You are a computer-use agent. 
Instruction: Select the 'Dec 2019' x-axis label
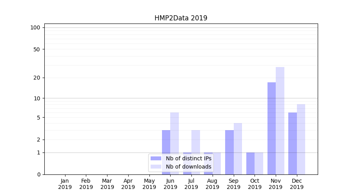point(297,184)
